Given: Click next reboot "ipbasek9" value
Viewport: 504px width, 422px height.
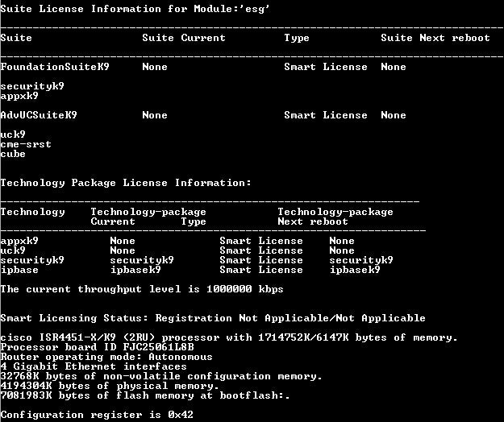Looking at the screenshot, I should (x=355, y=270).
